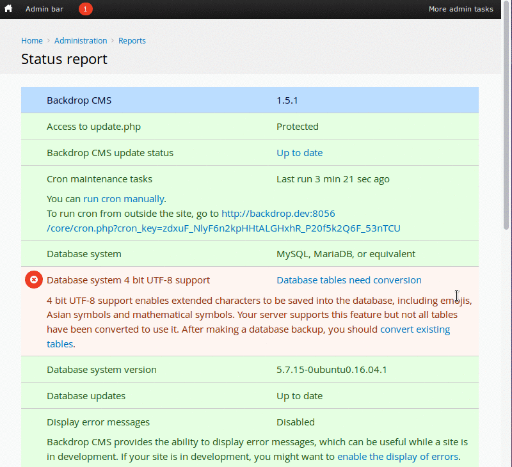This screenshot has height=467, width=512.
Task: Click the home icon in admin bar
Action: click(8, 9)
